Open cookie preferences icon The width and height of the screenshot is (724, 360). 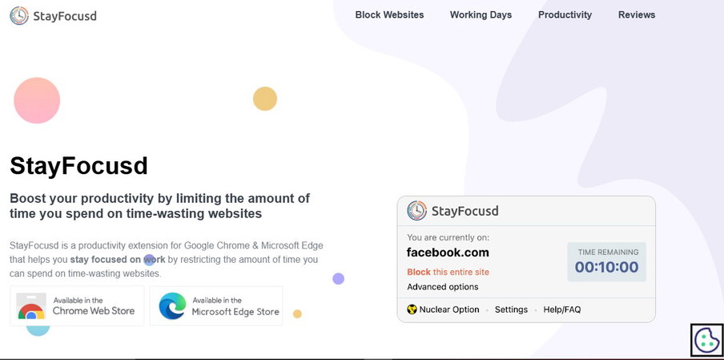pyautogui.click(x=707, y=340)
